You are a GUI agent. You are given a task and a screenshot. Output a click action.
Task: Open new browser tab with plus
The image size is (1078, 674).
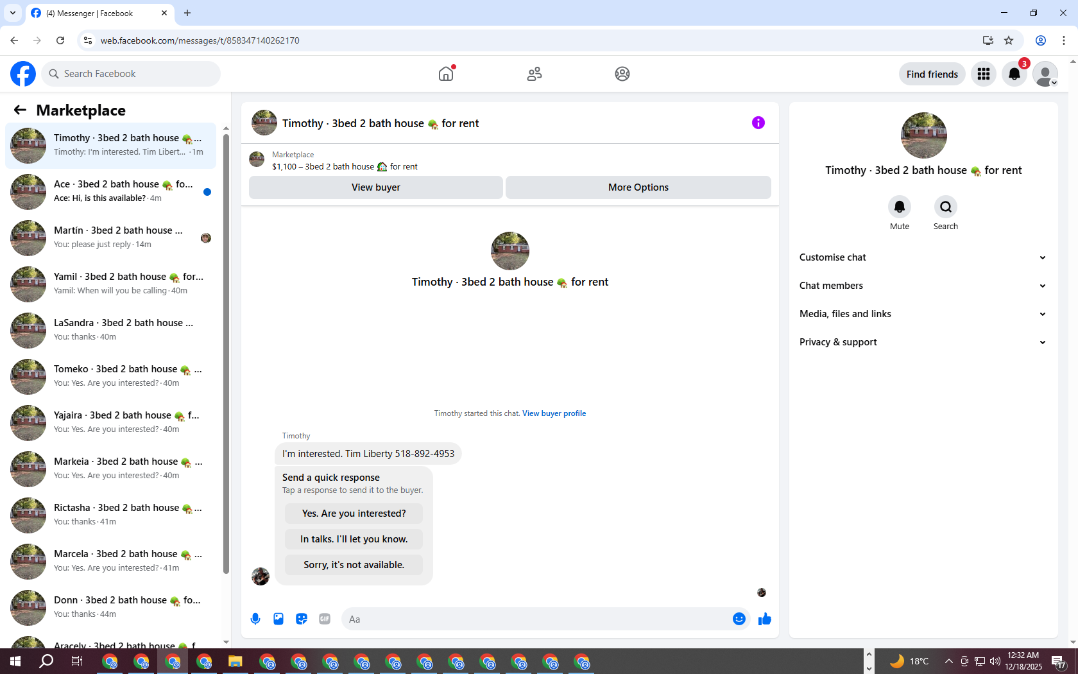pos(187,13)
